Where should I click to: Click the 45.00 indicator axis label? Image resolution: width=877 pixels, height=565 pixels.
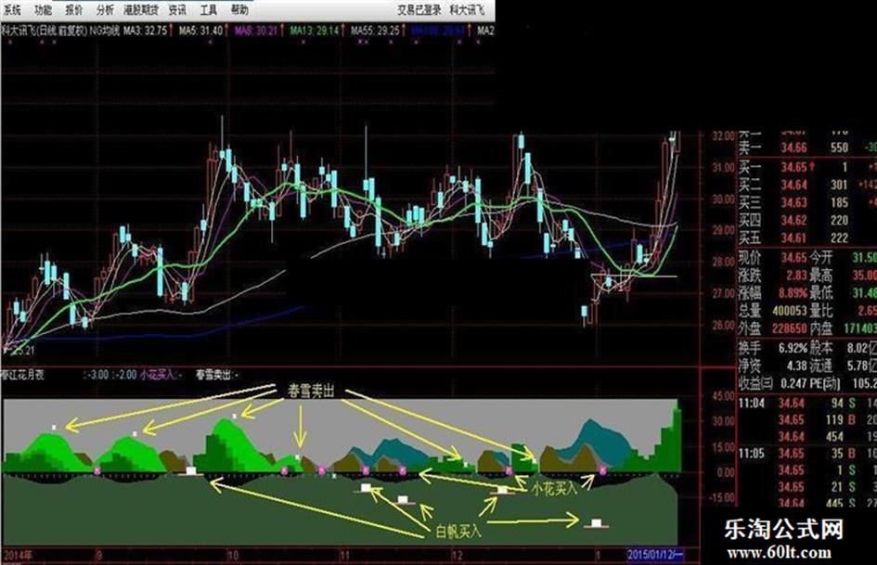coord(721,396)
